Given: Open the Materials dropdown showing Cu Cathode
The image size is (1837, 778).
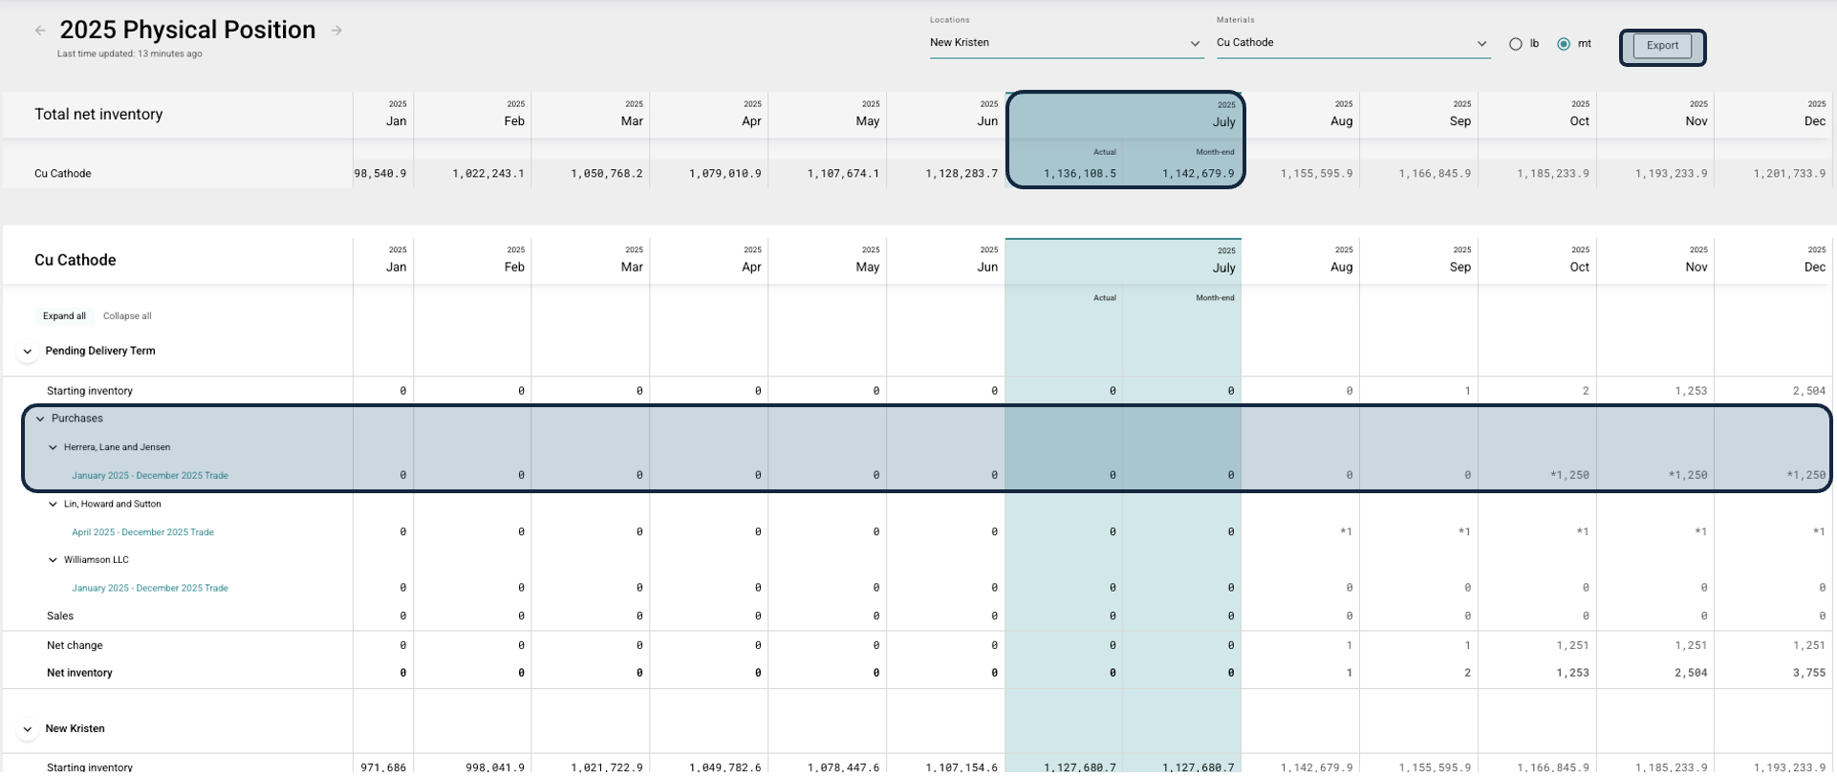Looking at the screenshot, I should tap(1351, 43).
